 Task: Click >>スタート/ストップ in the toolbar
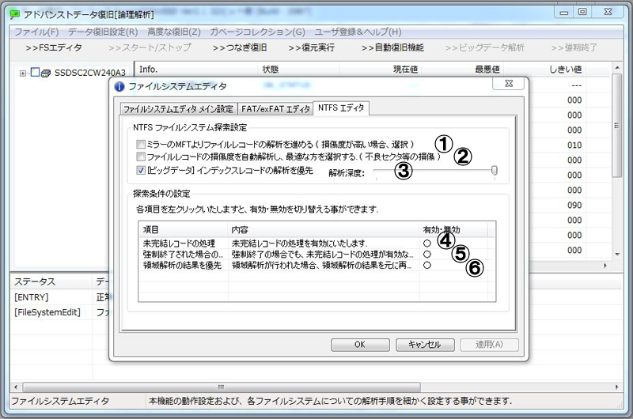pyautogui.click(x=150, y=48)
